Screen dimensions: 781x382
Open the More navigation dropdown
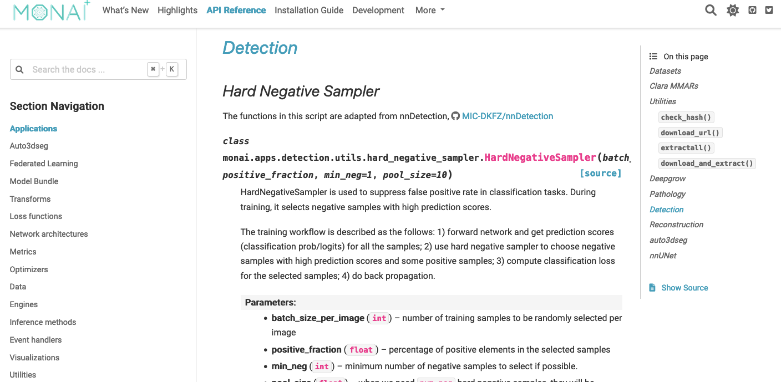coord(429,10)
